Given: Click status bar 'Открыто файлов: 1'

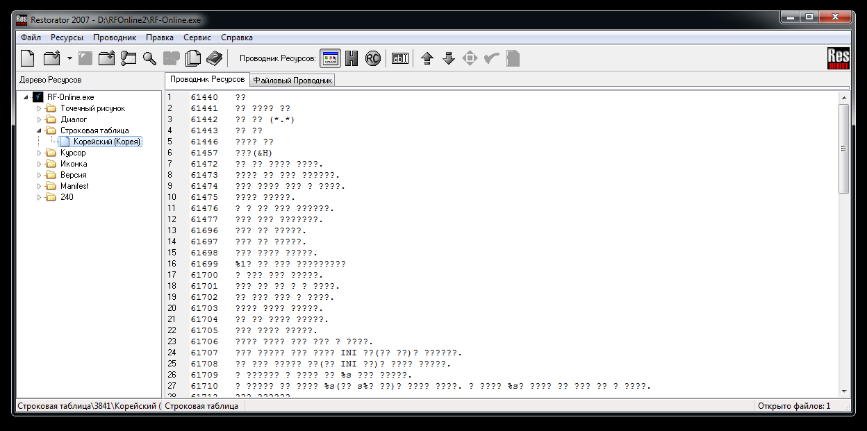Looking at the screenshot, I should pyautogui.click(x=794, y=406).
